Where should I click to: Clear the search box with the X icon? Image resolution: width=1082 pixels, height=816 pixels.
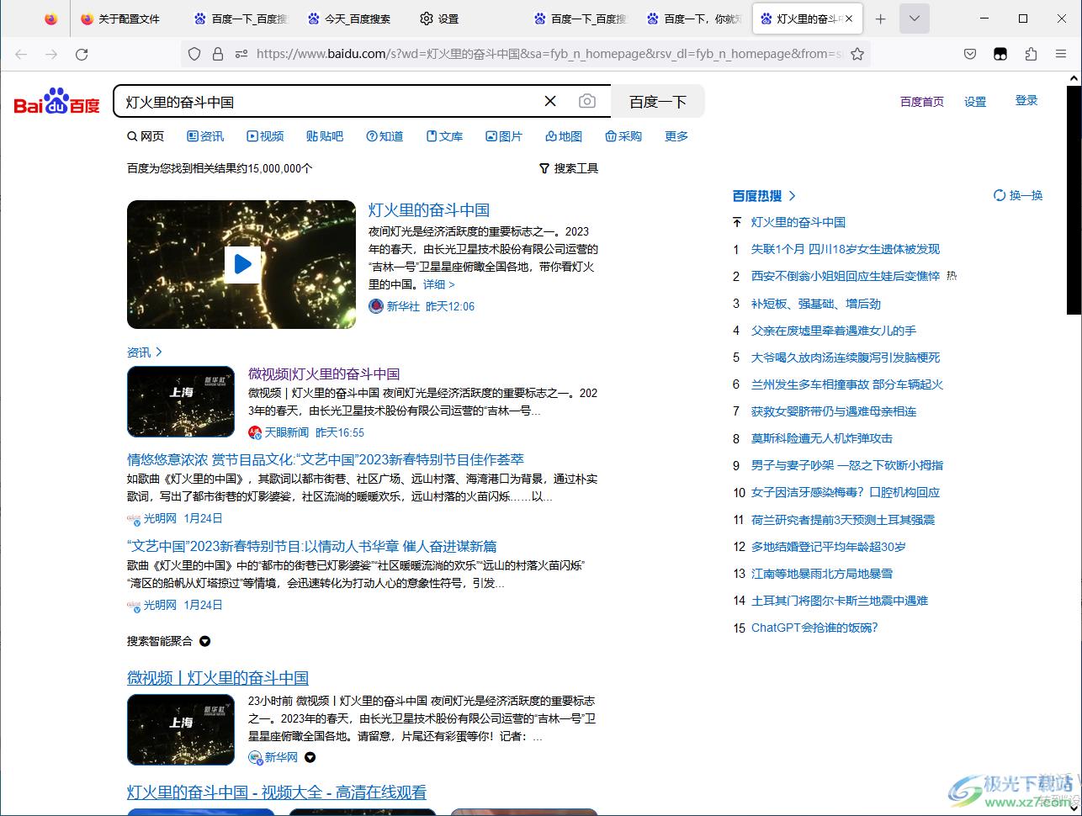[x=550, y=101]
